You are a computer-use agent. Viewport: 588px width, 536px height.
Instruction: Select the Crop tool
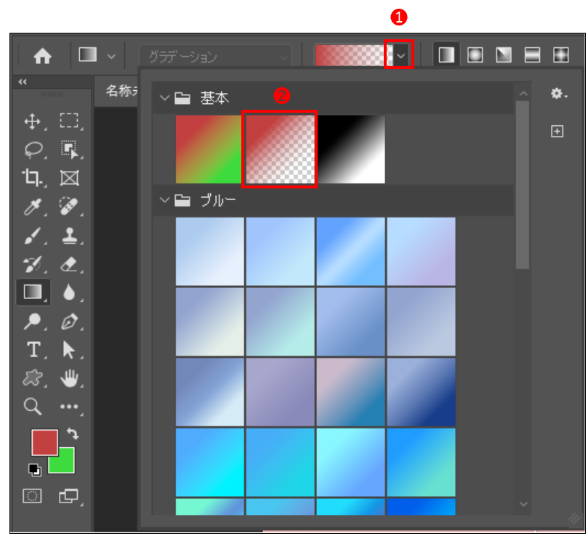(33, 178)
